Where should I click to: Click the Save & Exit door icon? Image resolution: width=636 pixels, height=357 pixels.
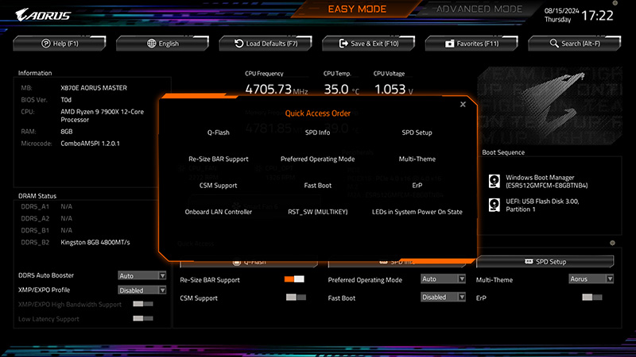pos(343,44)
